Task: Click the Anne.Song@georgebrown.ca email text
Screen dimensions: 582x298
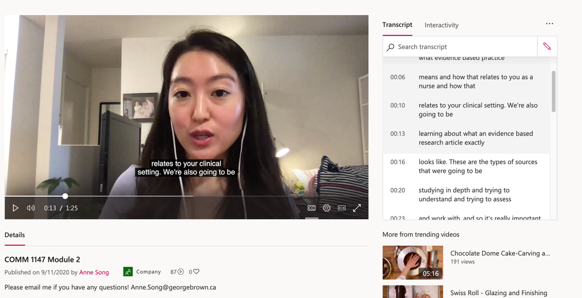Action: tap(173, 288)
